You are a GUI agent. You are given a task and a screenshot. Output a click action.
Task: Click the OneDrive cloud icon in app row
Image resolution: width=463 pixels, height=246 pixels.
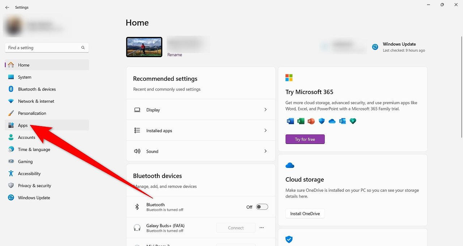(332, 122)
